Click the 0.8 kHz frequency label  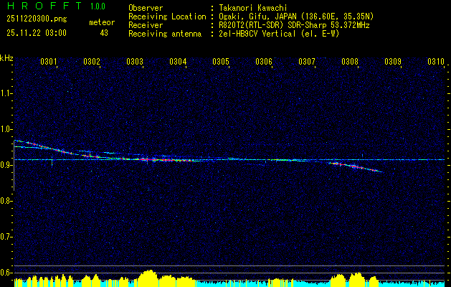point(6,201)
